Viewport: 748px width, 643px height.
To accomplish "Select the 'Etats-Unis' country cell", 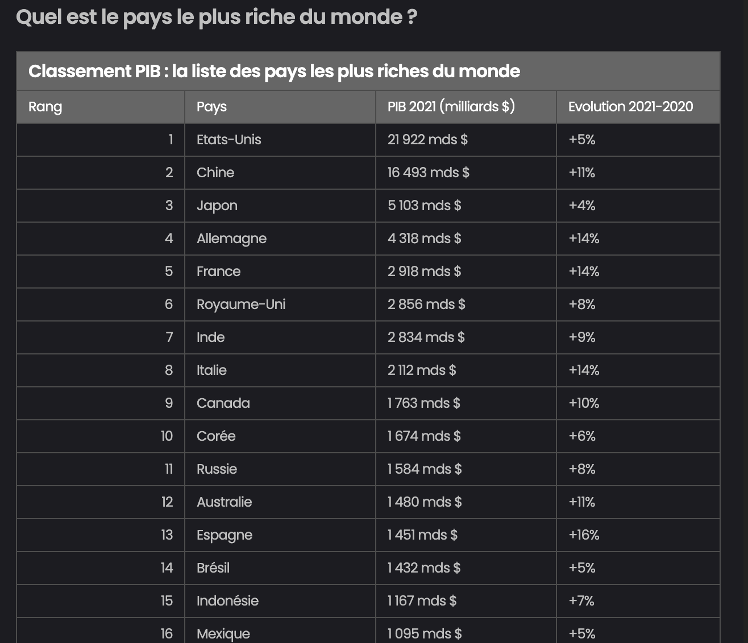I will [x=228, y=140].
